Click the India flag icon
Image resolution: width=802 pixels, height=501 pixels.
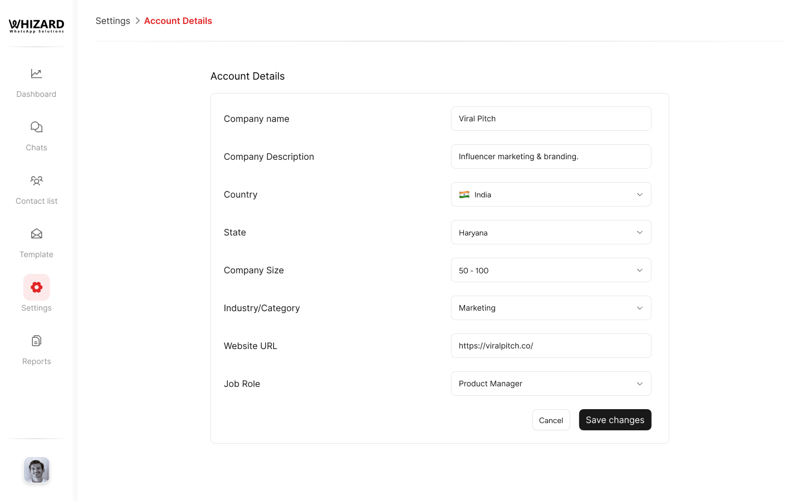464,195
